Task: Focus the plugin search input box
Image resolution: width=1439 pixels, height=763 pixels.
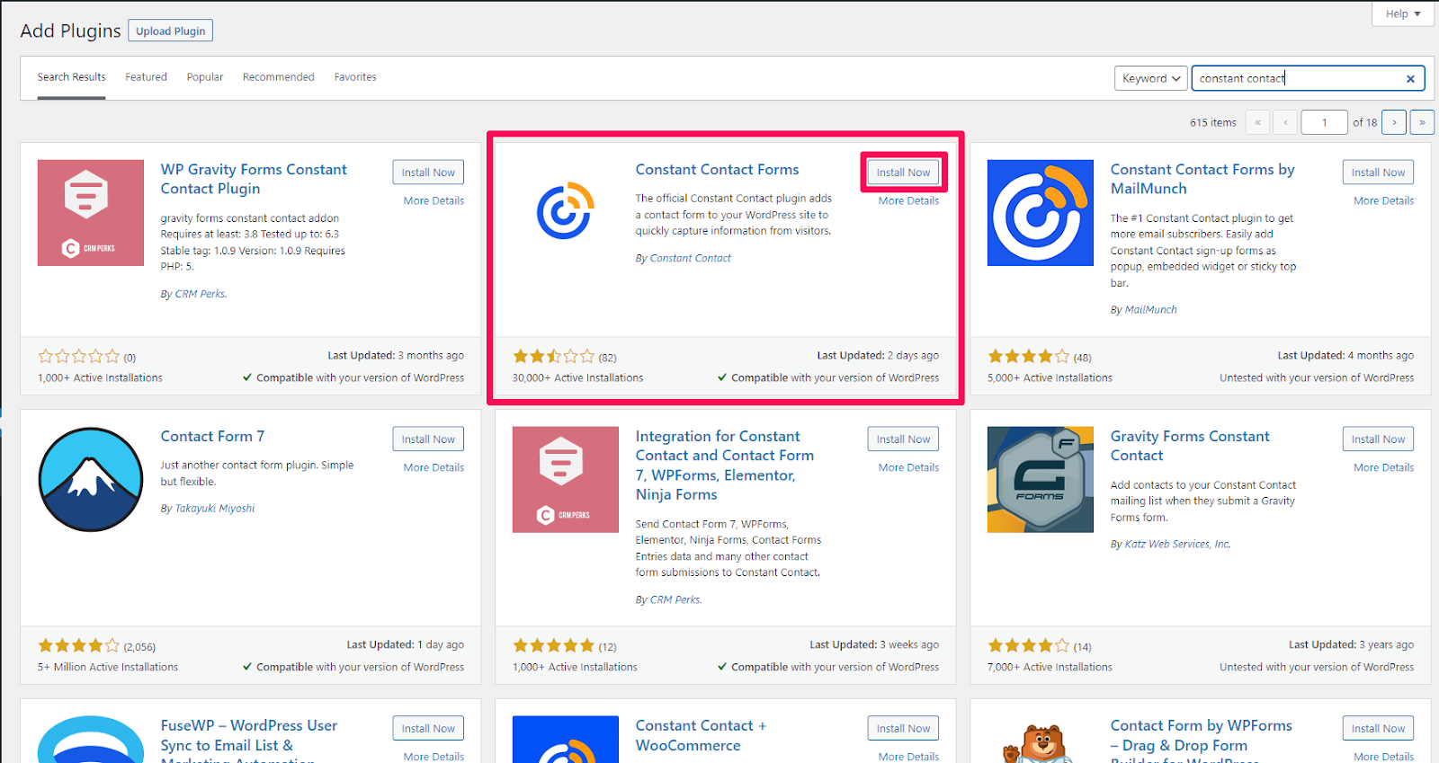Action: [1295, 79]
